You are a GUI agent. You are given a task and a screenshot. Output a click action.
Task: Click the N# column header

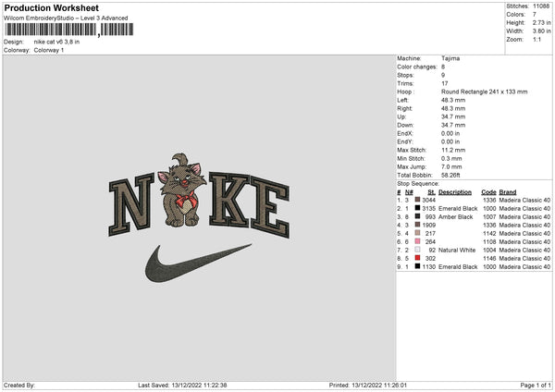pos(409,192)
